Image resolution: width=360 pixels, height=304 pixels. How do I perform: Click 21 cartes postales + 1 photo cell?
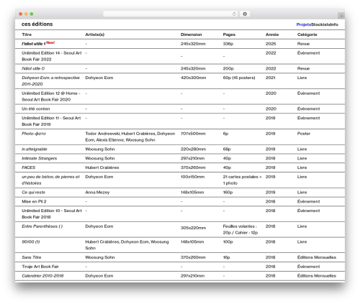[242, 180]
